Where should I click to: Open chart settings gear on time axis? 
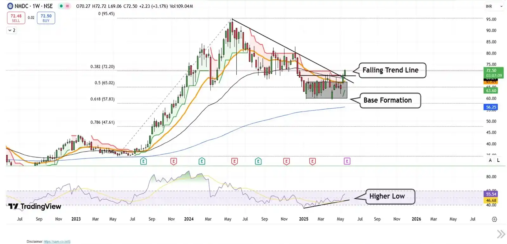pyautogui.click(x=494, y=219)
